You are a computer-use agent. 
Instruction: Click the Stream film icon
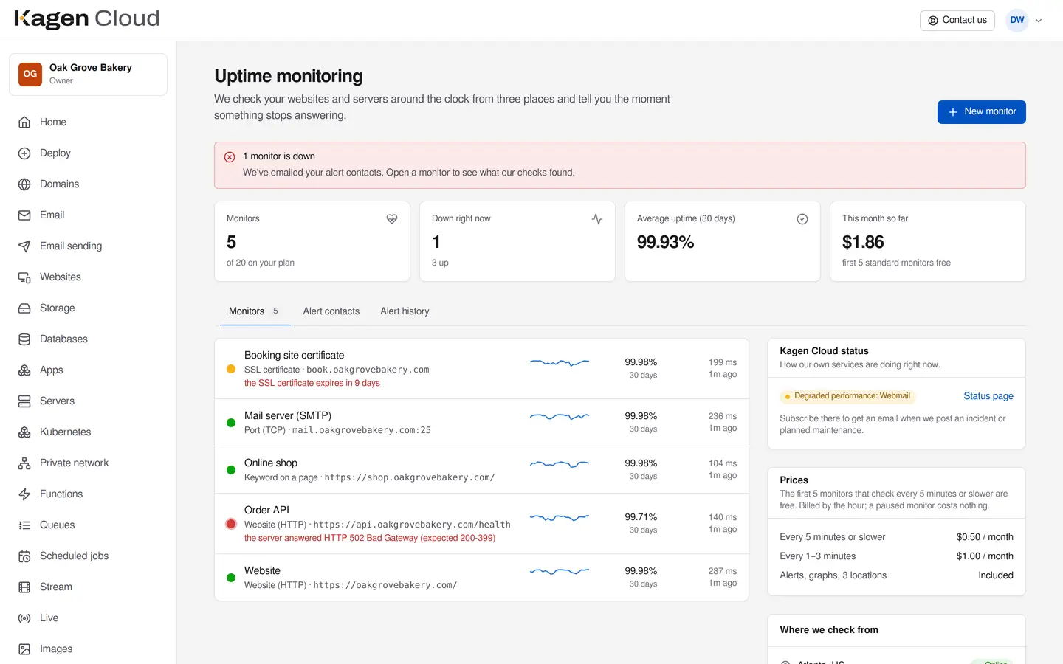click(24, 587)
